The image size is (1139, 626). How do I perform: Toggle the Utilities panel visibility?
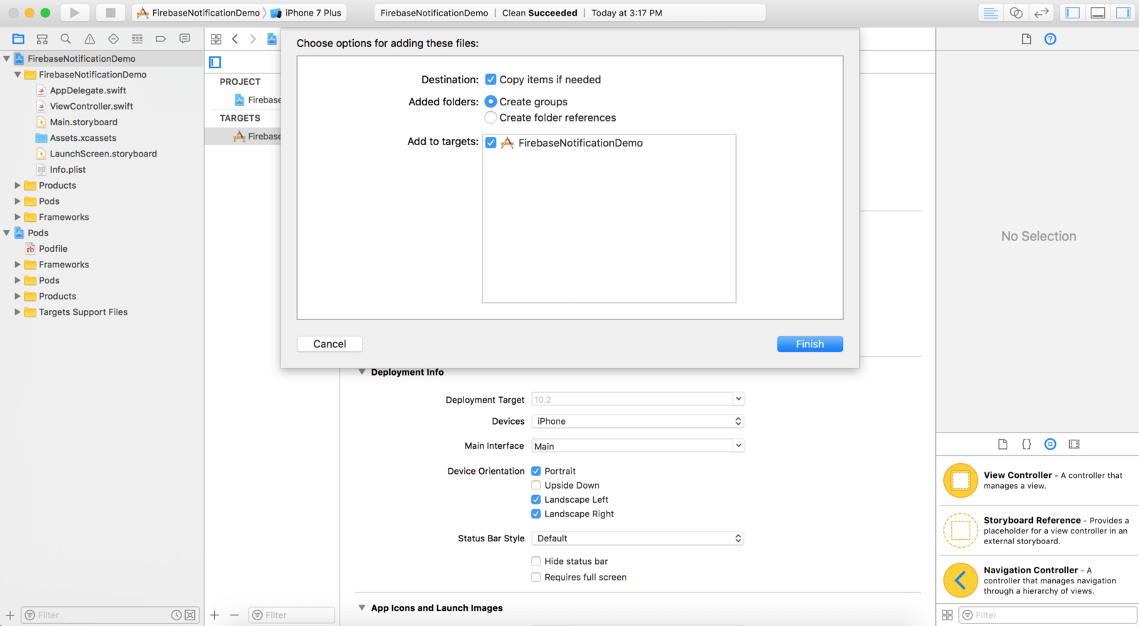(1123, 13)
